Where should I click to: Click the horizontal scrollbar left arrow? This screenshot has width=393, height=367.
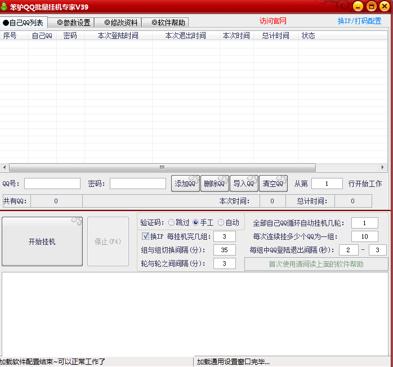coord(5,167)
